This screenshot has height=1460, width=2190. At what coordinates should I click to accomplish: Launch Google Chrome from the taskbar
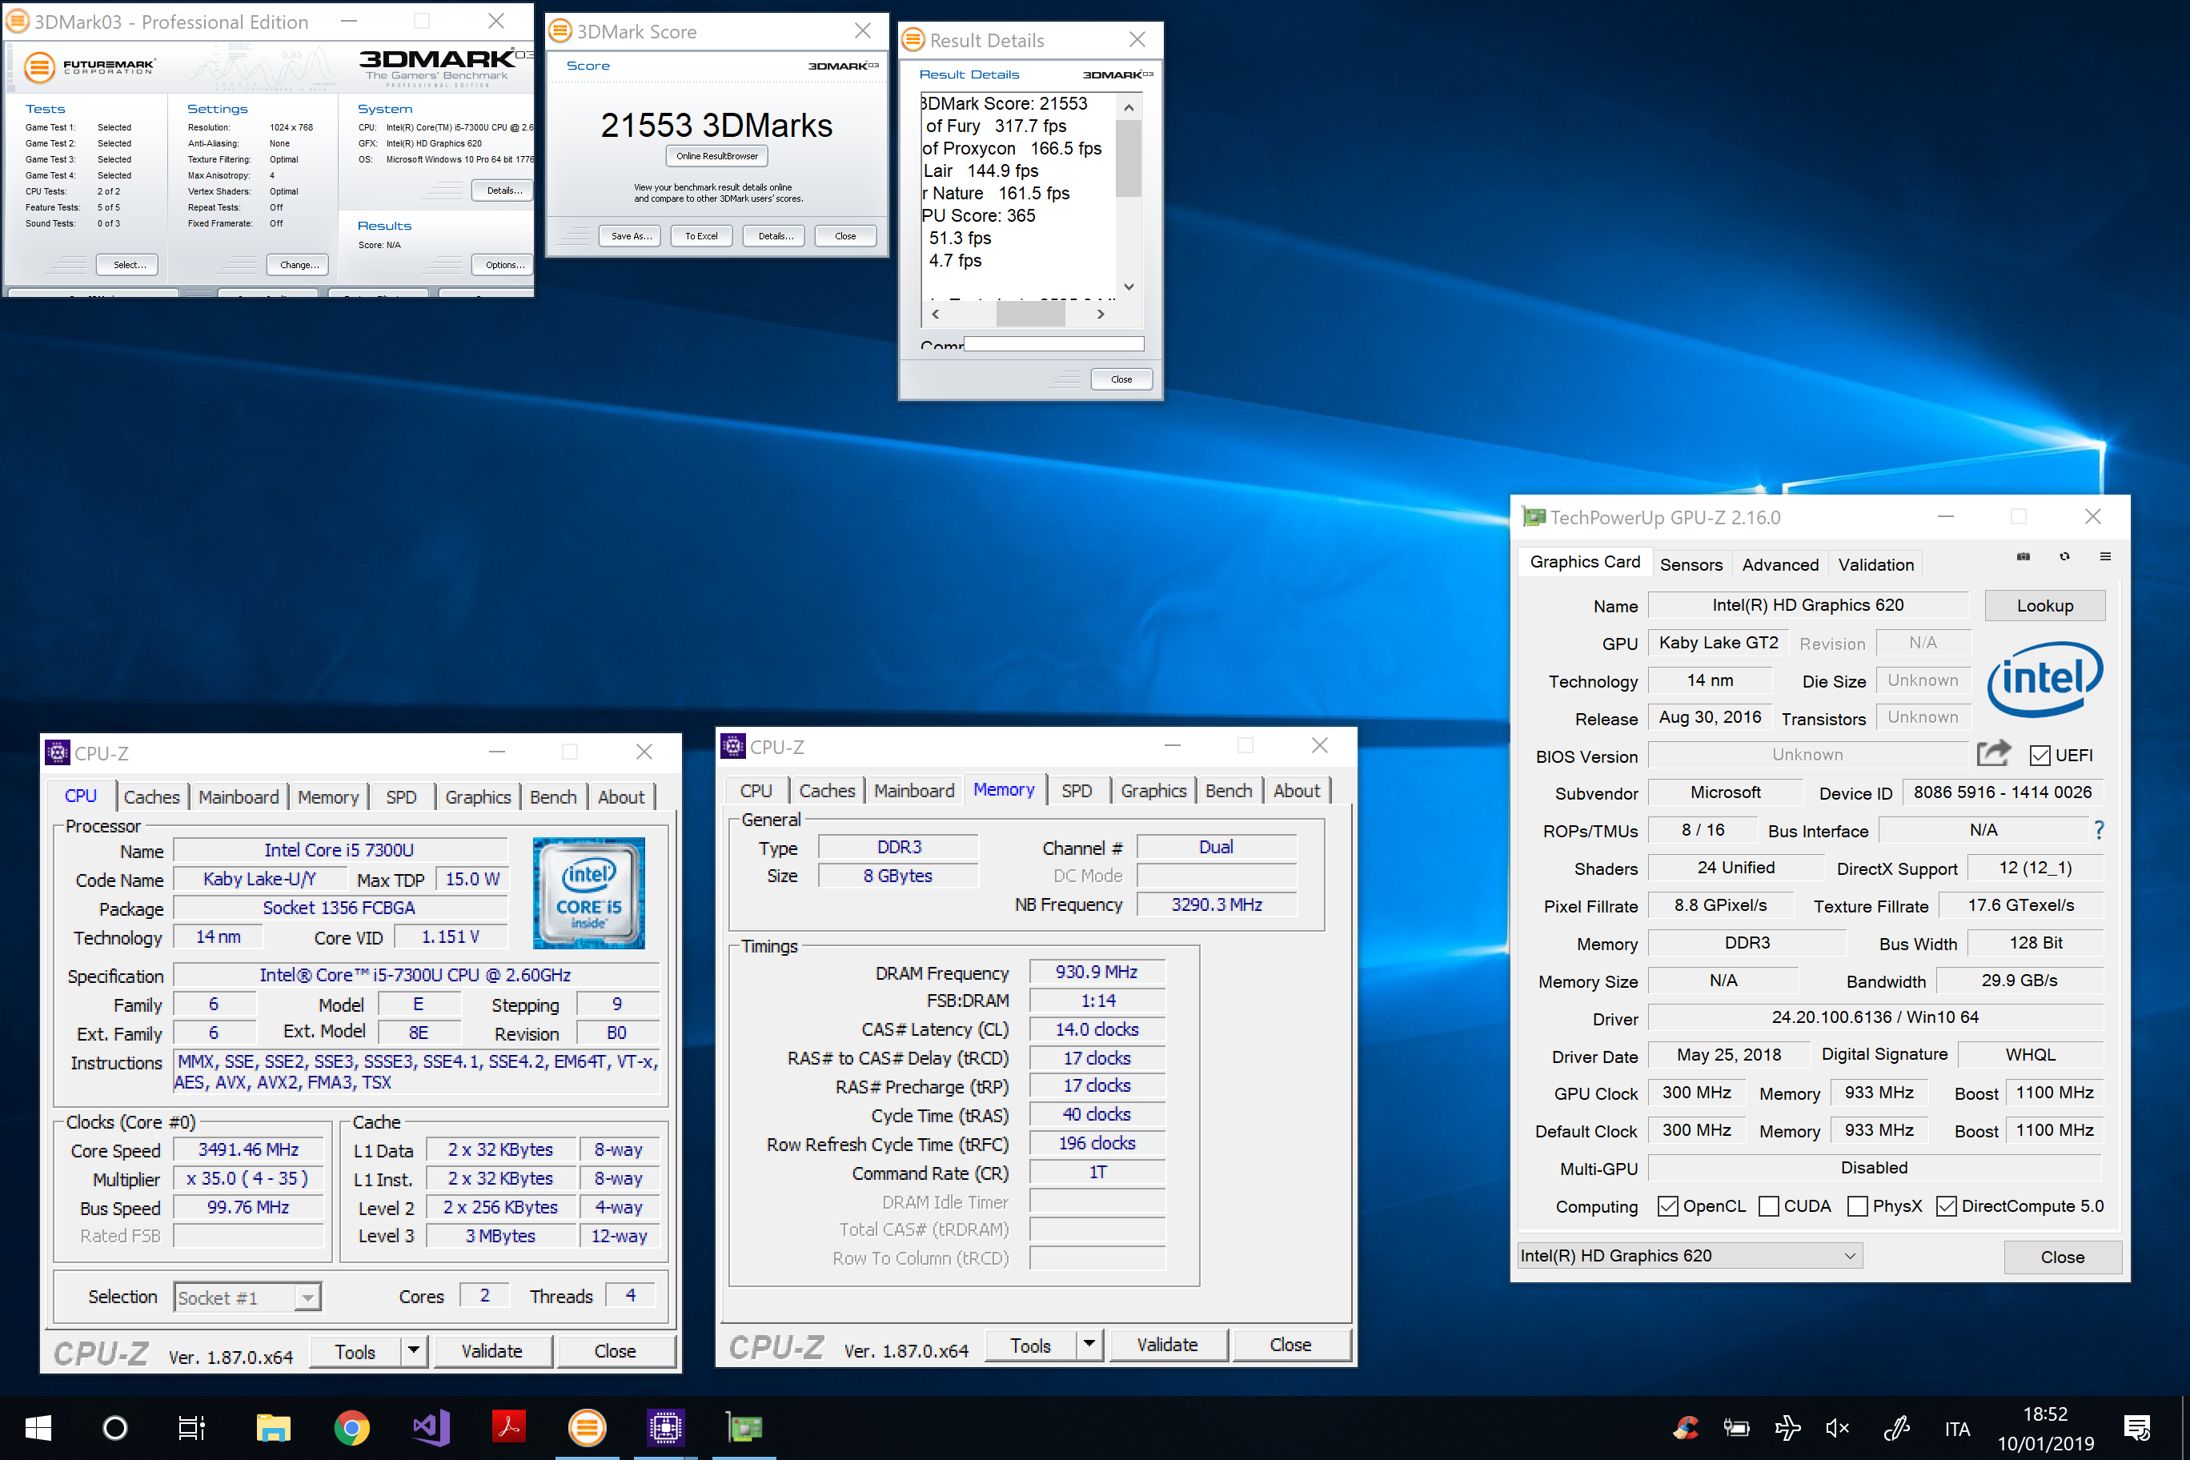(352, 1427)
